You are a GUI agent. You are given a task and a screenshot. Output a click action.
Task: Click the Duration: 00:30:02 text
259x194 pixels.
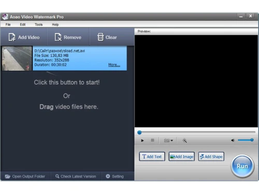(50, 65)
